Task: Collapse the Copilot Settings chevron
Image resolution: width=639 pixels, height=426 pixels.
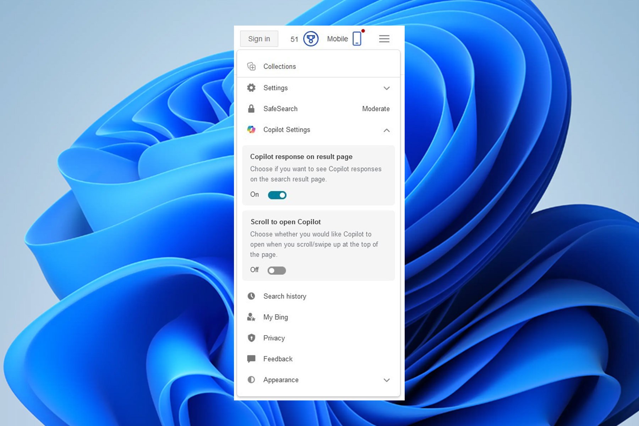Action: (x=387, y=130)
